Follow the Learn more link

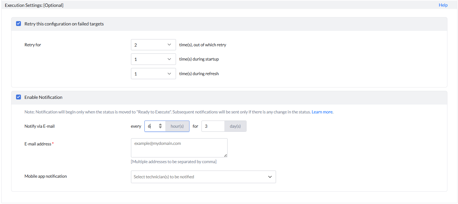point(322,112)
